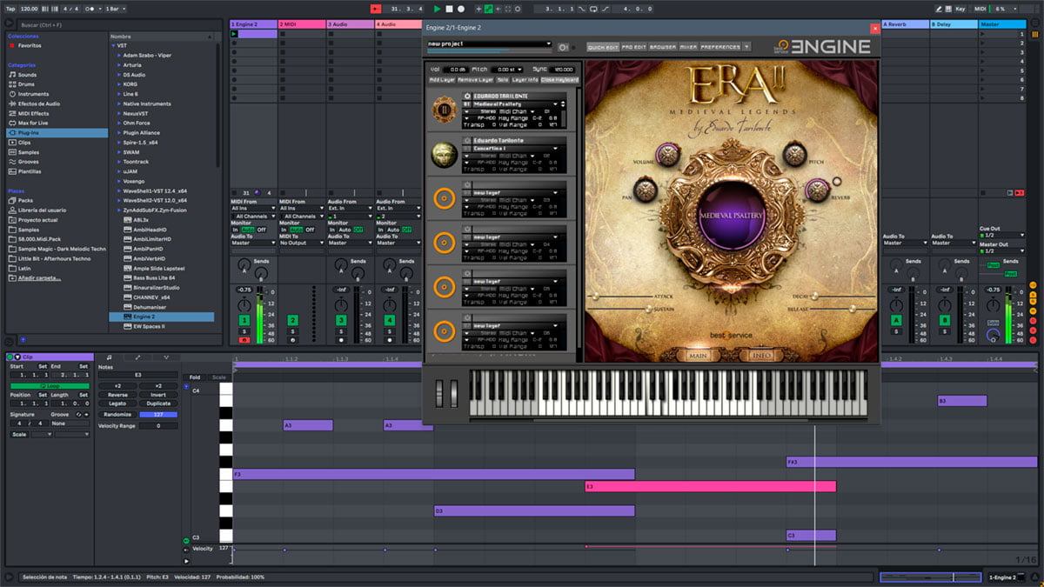
Task: Click the Tap tempo button
Action: (10, 9)
